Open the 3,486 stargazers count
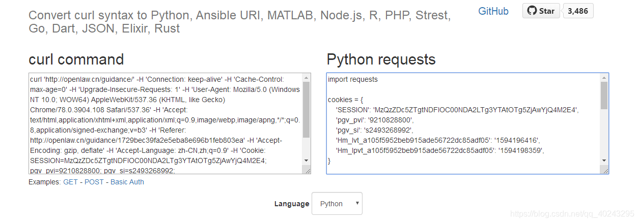Image resolution: width=639 pixels, height=223 pixels. [x=577, y=11]
